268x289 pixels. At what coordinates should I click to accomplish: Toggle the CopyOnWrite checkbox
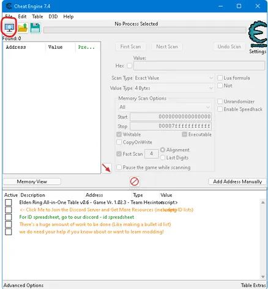coord(119,142)
